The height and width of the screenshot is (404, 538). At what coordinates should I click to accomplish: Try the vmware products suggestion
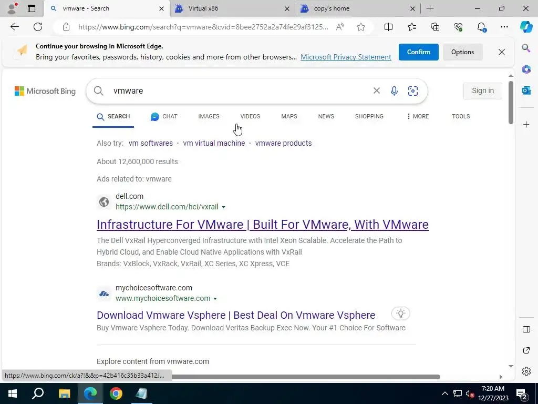click(283, 143)
